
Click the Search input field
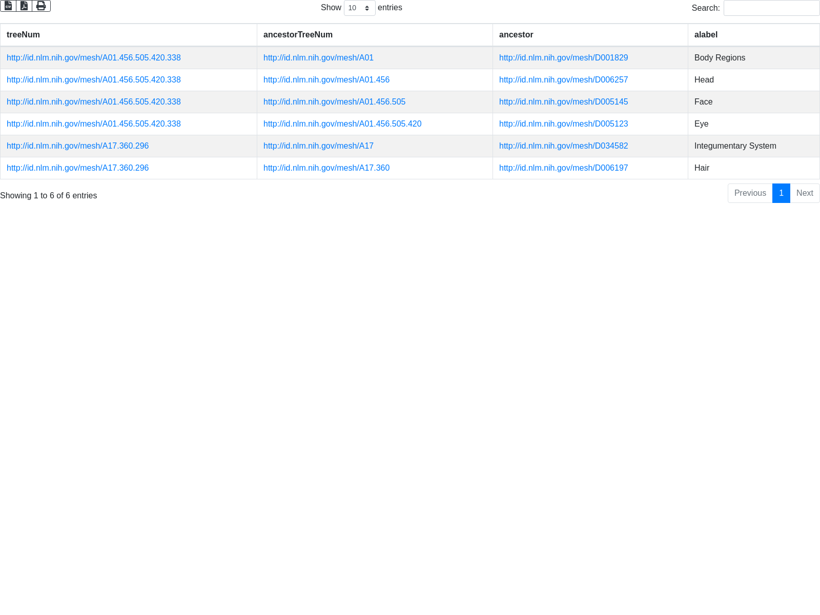[771, 8]
